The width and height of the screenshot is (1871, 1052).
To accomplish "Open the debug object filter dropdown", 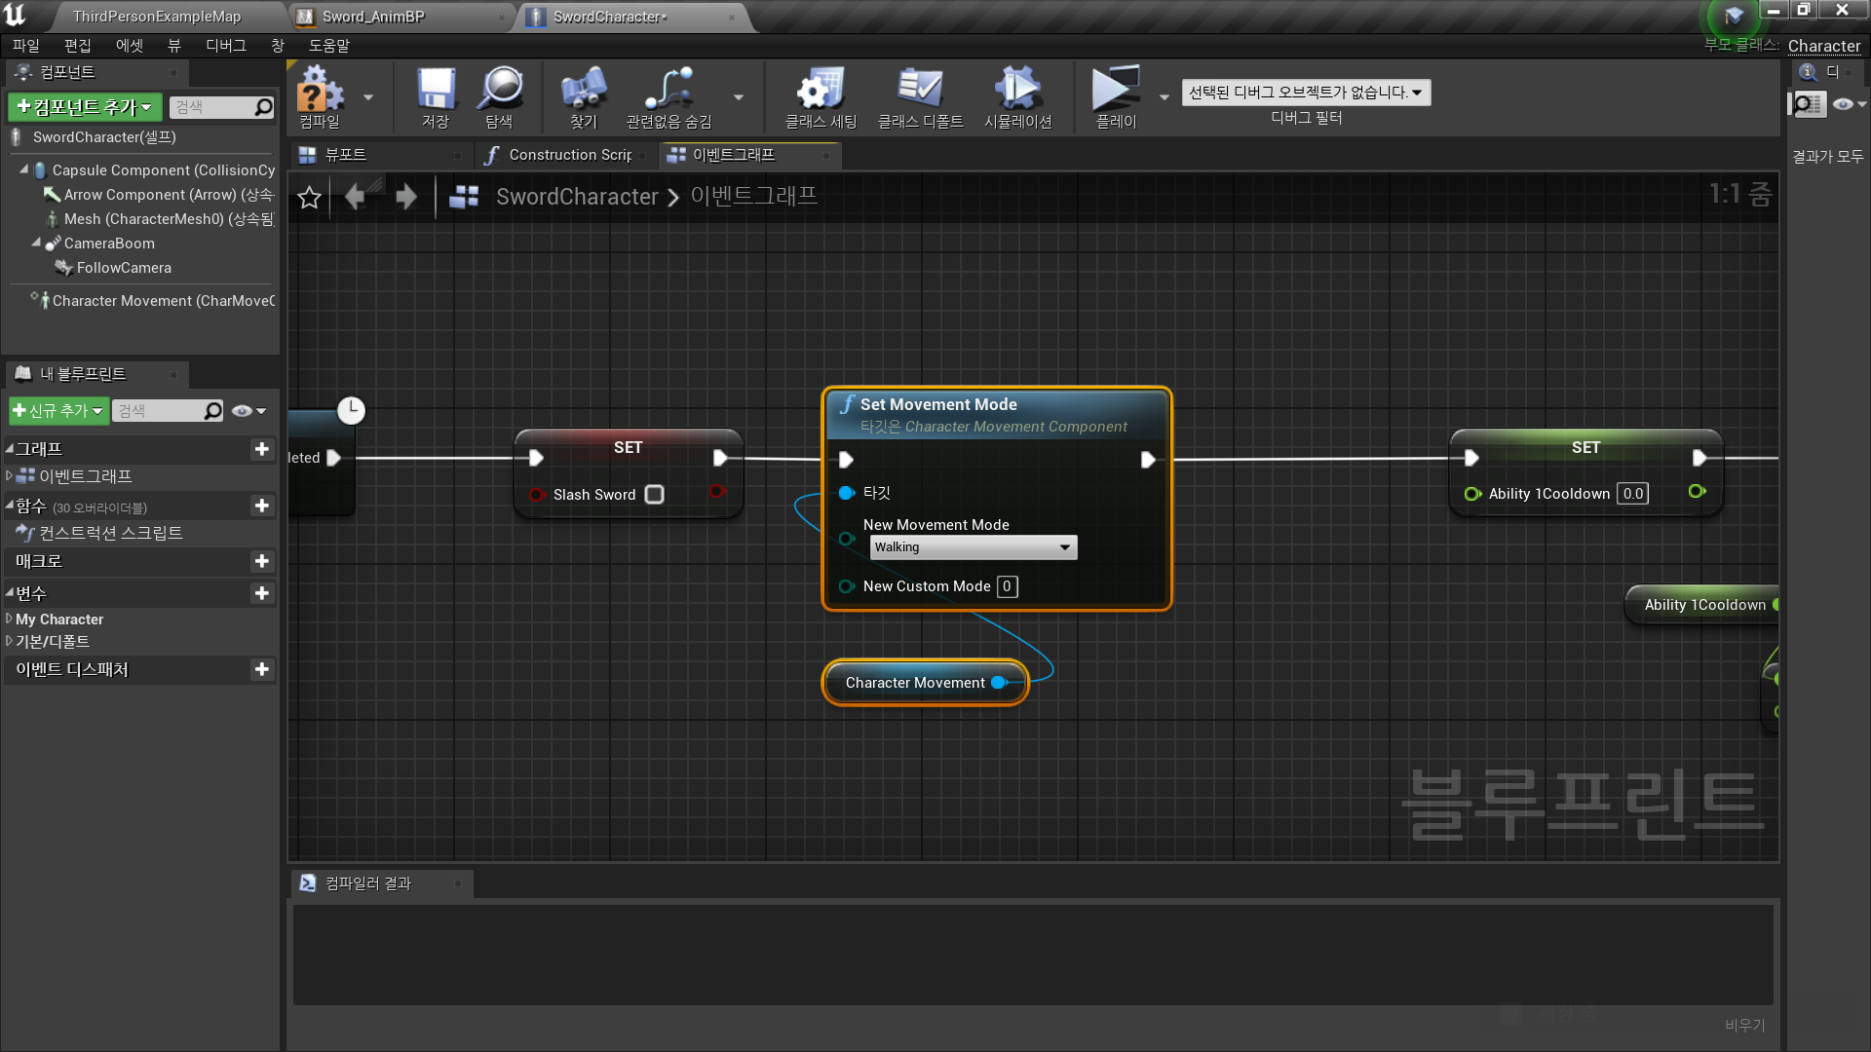I will (x=1306, y=93).
